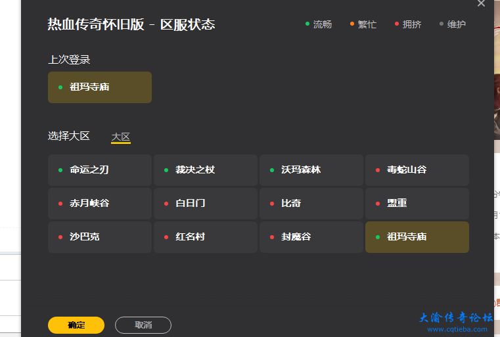The height and width of the screenshot is (337, 500).
Task: Close the 区服状态 dialog with X icon
Action: tap(481, 3)
